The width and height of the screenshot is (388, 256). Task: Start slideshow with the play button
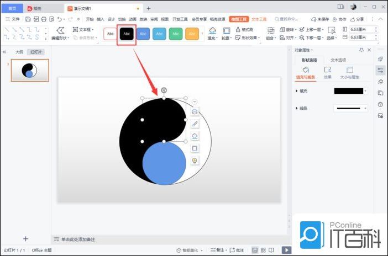(286, 250)
